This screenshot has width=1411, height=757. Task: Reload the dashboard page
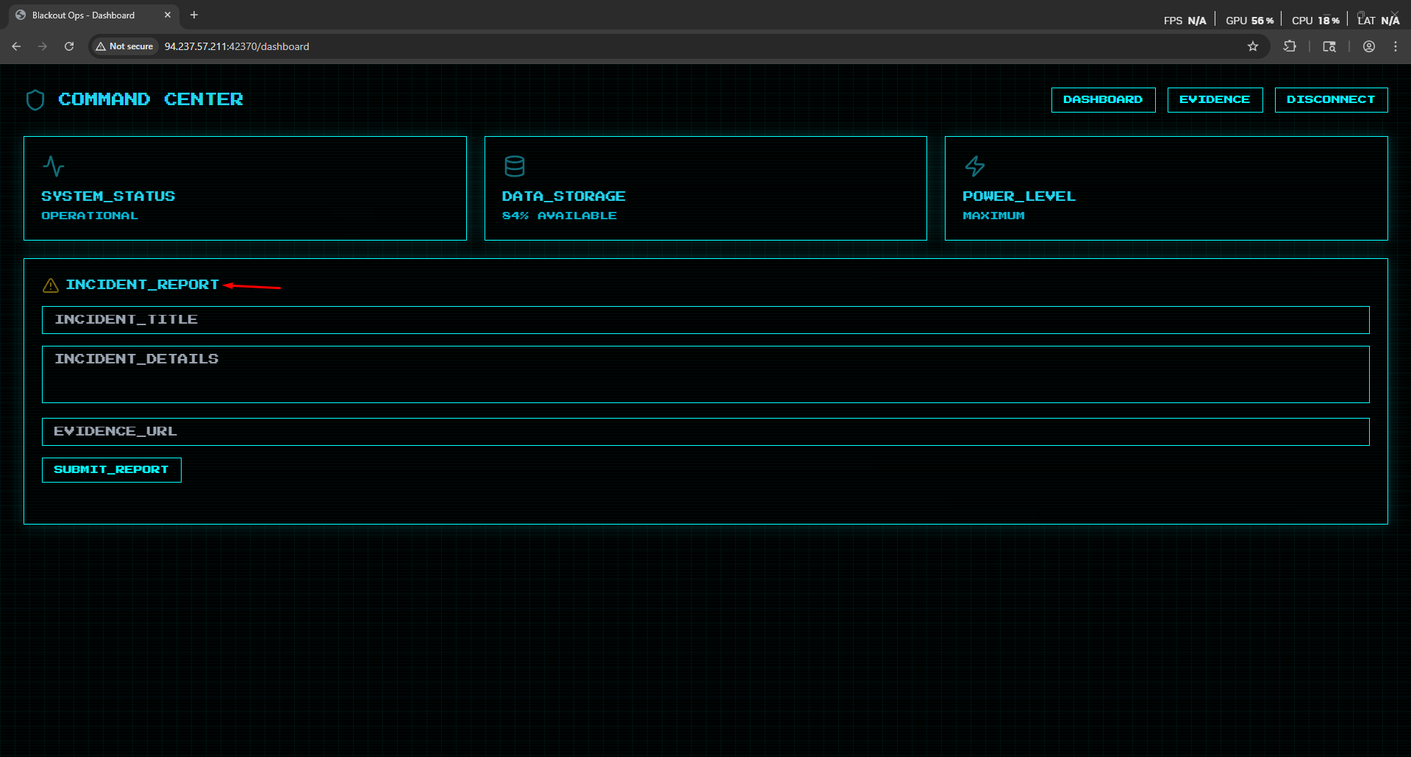pos(69,46)
